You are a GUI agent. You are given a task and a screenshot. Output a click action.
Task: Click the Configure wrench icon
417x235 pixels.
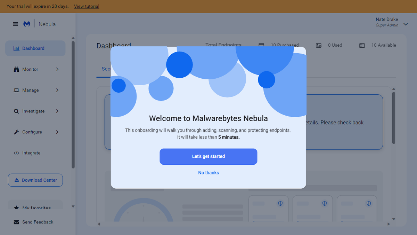pyautogui.click(x=16, y=132)
